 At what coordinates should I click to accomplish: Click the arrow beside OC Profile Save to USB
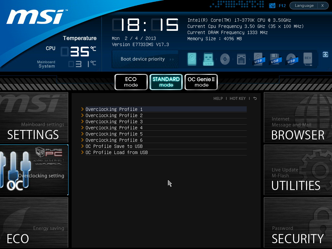tap(83, 146)
